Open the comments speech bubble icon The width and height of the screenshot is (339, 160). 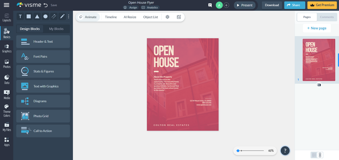coord(210,5)
